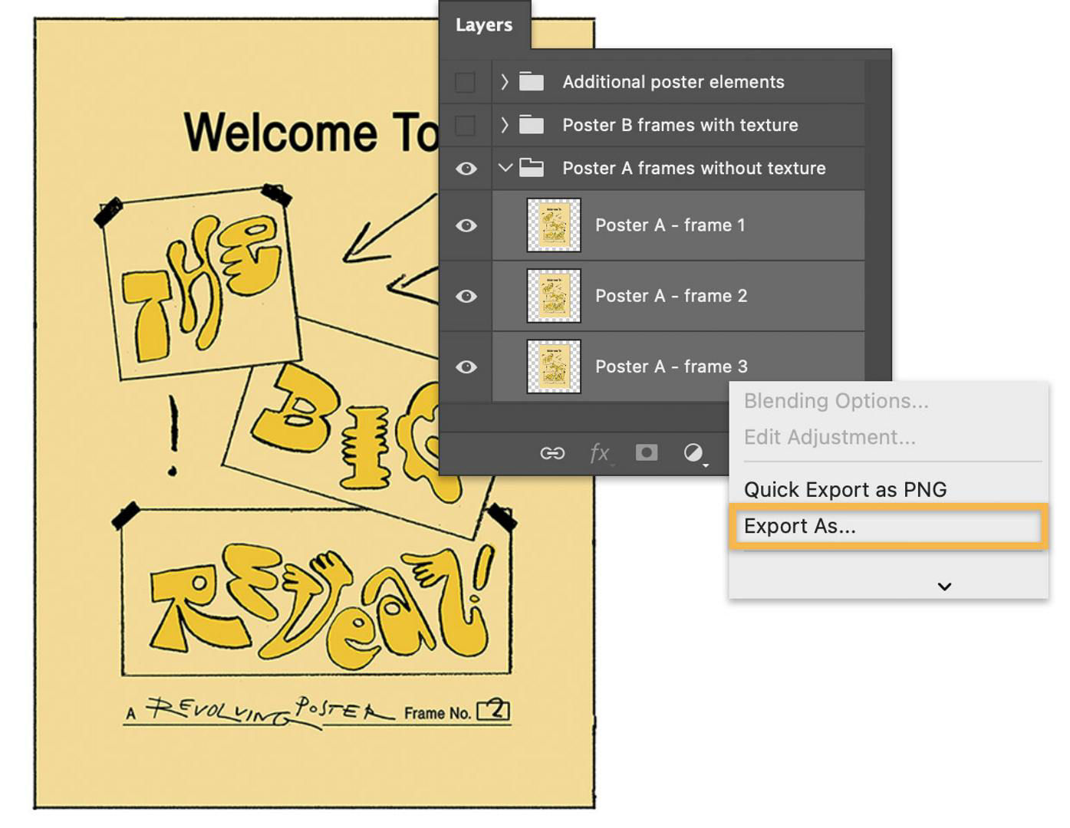This screenshot has height=828, width=1070.
Task: Choose Export As from the context menu
Action: tap(801, 526)
